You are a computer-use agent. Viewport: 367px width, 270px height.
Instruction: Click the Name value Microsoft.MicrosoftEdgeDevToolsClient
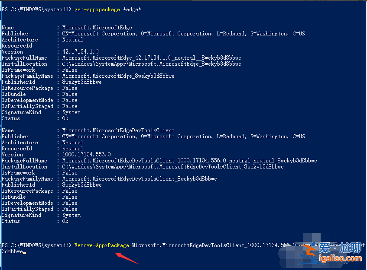(118, 130)
